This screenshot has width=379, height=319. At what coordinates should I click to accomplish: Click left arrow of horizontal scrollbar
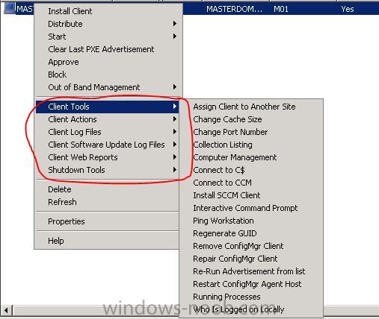pos(6,310)
